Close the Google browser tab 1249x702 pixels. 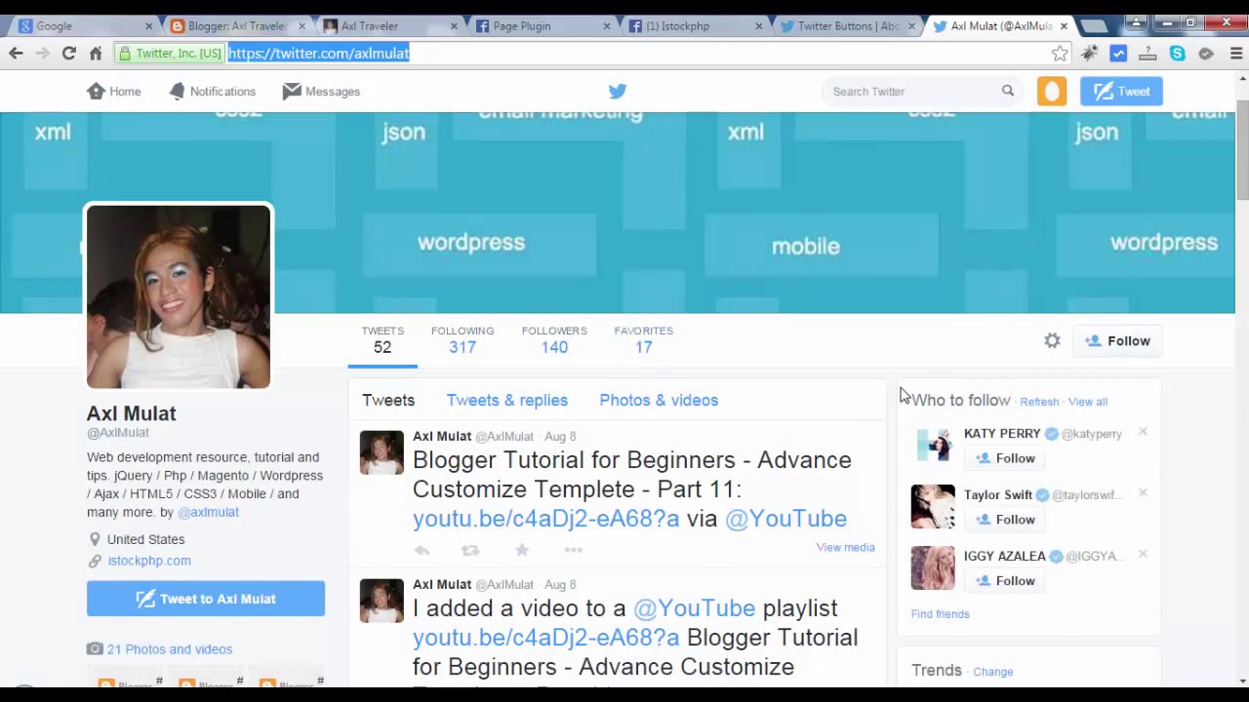[x=148, y=26]
